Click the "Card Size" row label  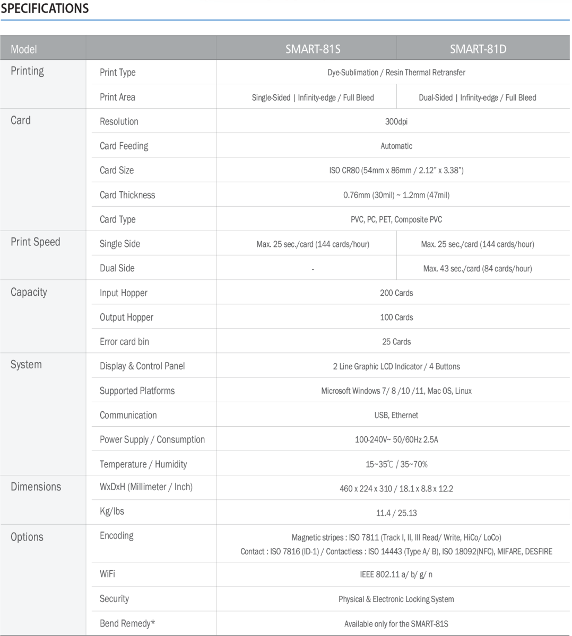pyautogui.click(x=117, y=170)
